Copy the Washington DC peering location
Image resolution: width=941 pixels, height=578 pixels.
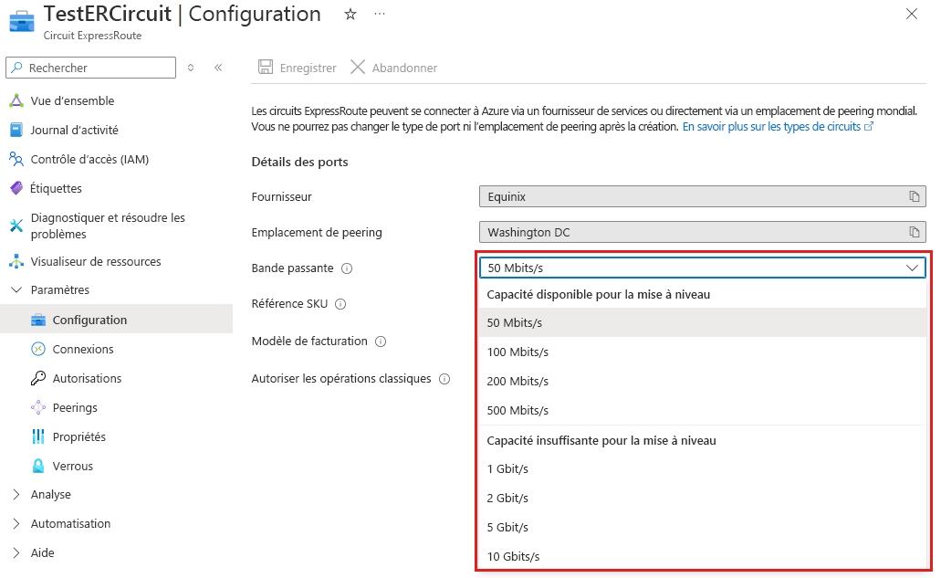[x=914, y=232]
